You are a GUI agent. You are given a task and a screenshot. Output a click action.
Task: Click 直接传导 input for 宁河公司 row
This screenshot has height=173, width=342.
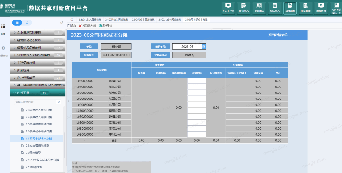(x=197, y=134)
